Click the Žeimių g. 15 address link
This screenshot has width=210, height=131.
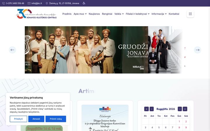coord(64,3)
